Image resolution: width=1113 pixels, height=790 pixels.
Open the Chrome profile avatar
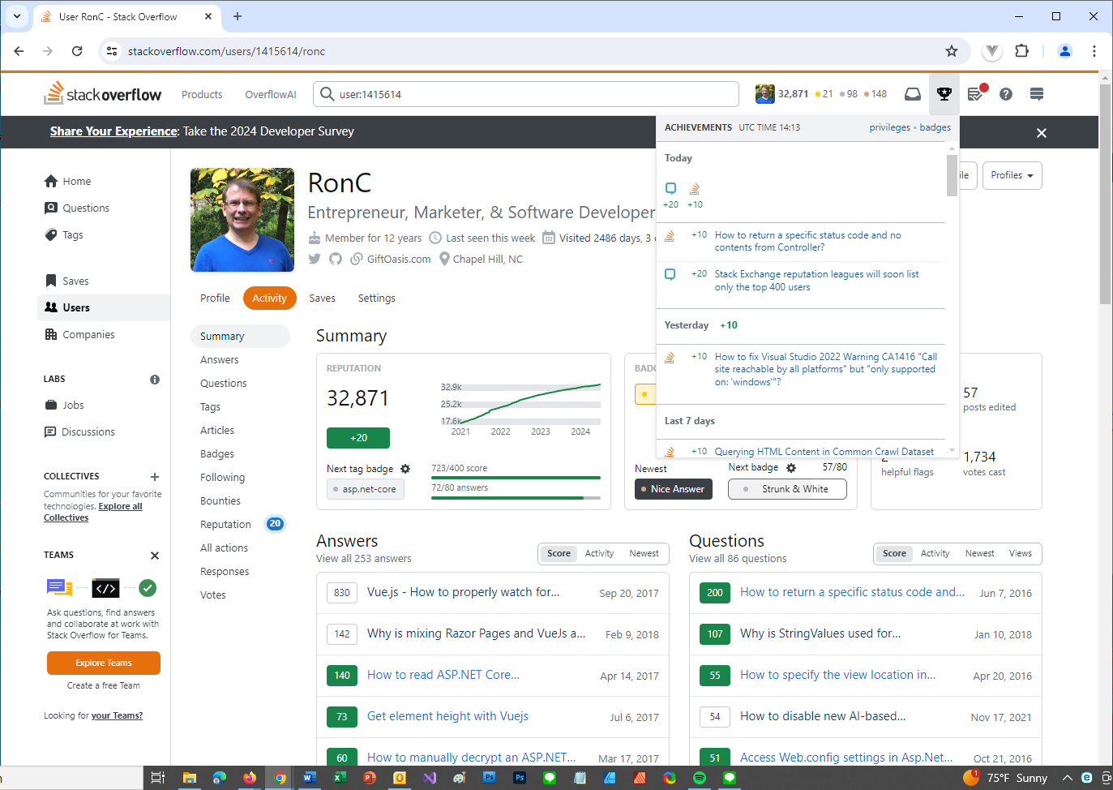[1065, 51]
